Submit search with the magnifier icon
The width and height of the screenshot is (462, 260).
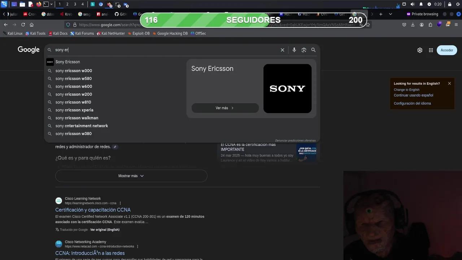click(x=313, y=50)
